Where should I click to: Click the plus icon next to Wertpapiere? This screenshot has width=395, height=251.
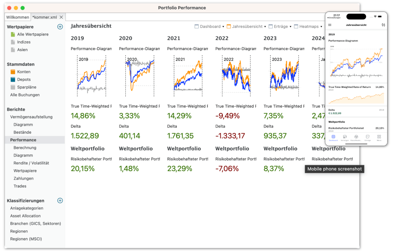pyautogui.click(x=60, y=27)
